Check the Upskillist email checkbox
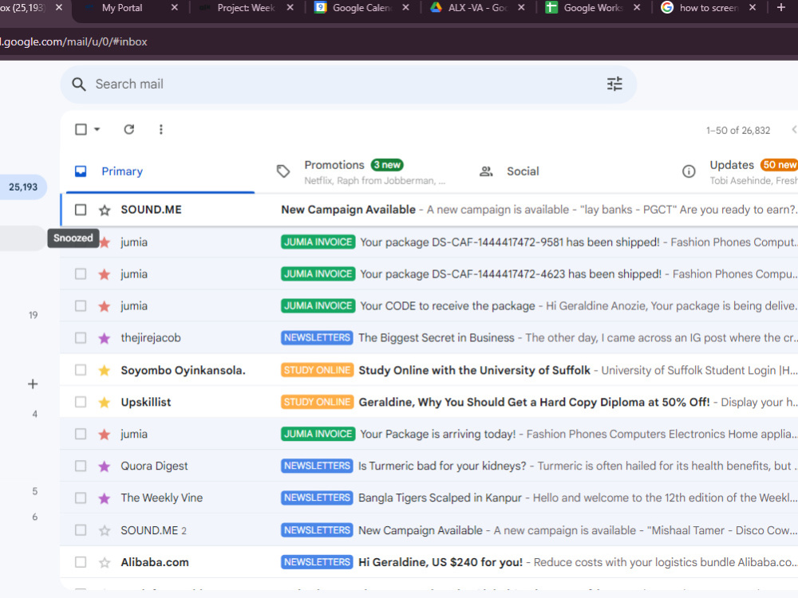 81,402
